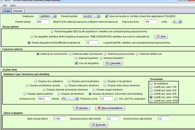The height and width of the screenshot is (130, 195).
Task: Select External ground surface
Action: (x=105, y=54)
